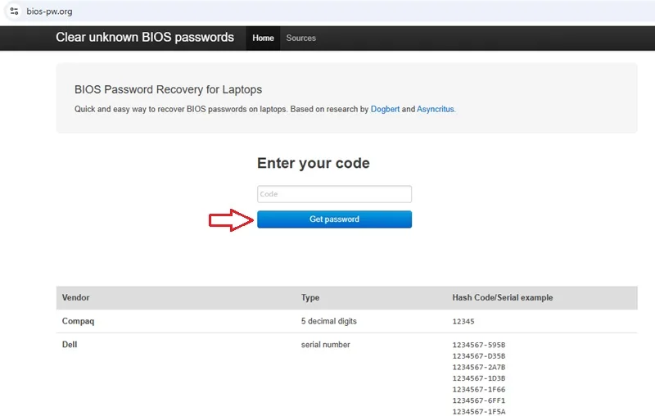
Task: Click the 1234567-6FF1 Dell serial example
Action: pos(479,400)
